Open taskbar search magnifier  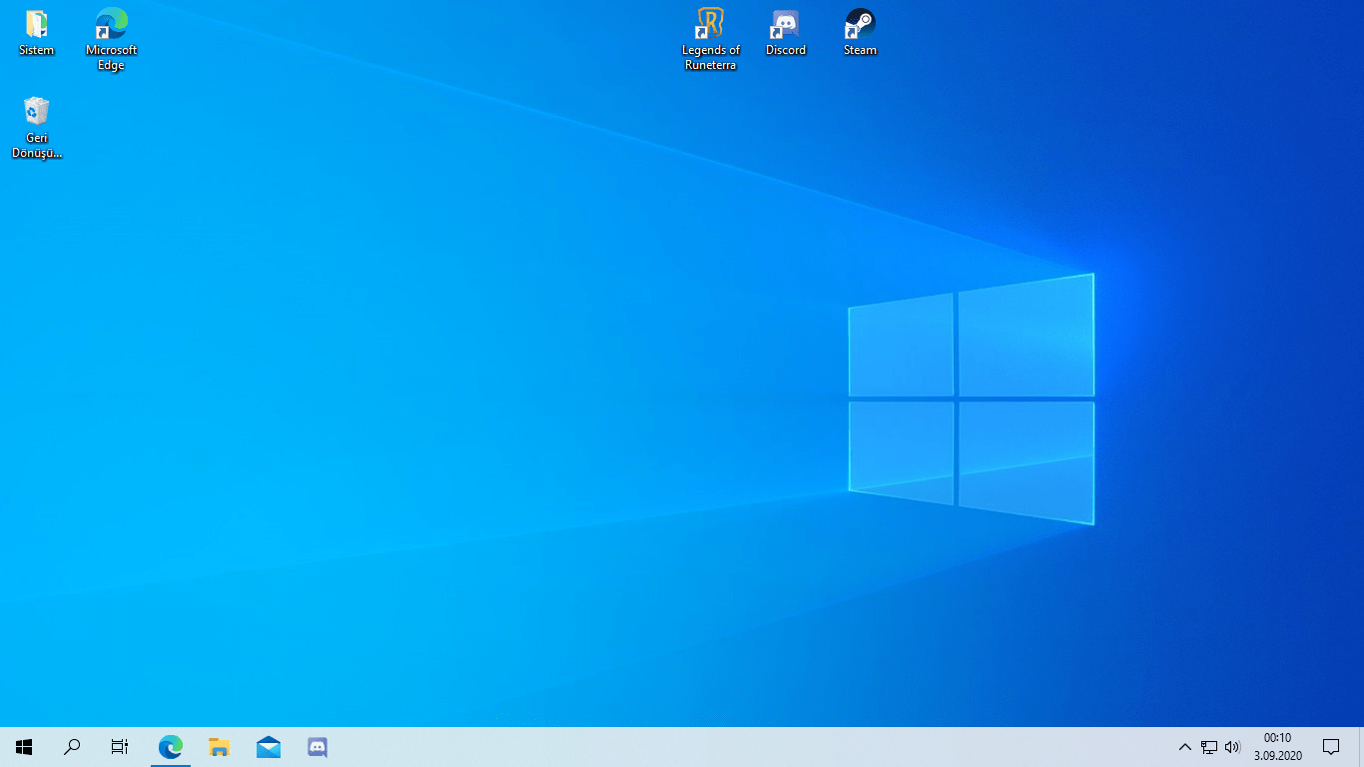click(72, 747)
